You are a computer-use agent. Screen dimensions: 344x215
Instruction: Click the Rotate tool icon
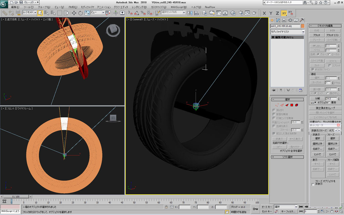point(80,13)
